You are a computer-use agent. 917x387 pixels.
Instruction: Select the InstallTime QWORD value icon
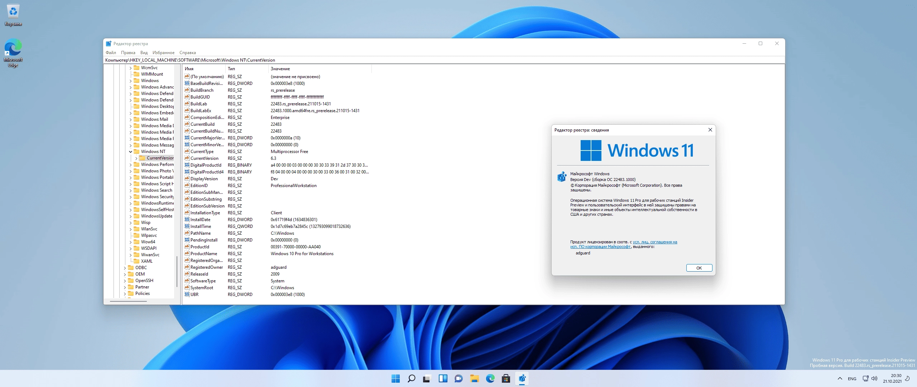(x=187, y=226)
